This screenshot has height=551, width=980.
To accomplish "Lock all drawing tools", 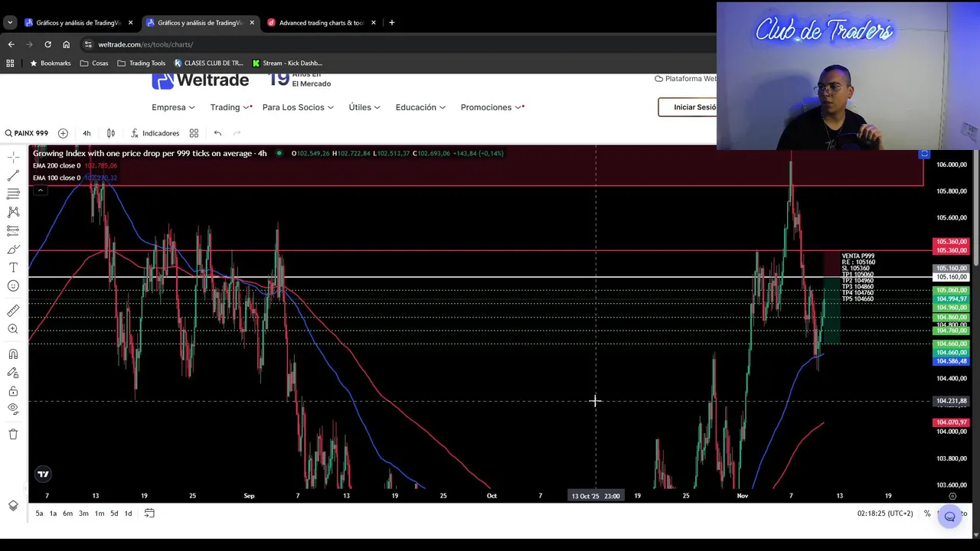I will (x=13, y=391).
